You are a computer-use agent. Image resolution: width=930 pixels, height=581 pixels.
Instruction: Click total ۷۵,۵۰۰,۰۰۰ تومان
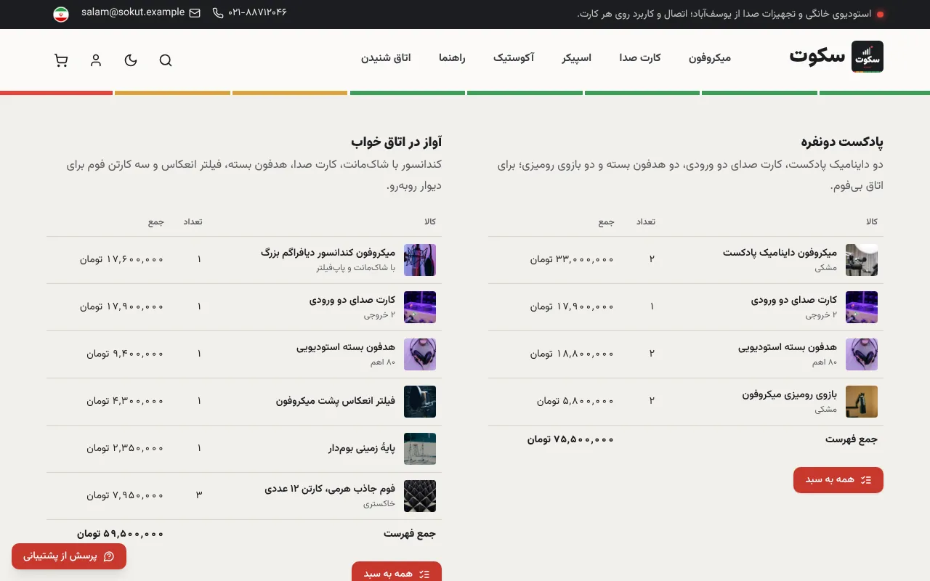[x=571, y=439]
